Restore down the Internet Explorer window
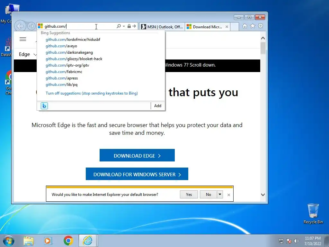Screen dimensions: 329x247 (249, 17)
